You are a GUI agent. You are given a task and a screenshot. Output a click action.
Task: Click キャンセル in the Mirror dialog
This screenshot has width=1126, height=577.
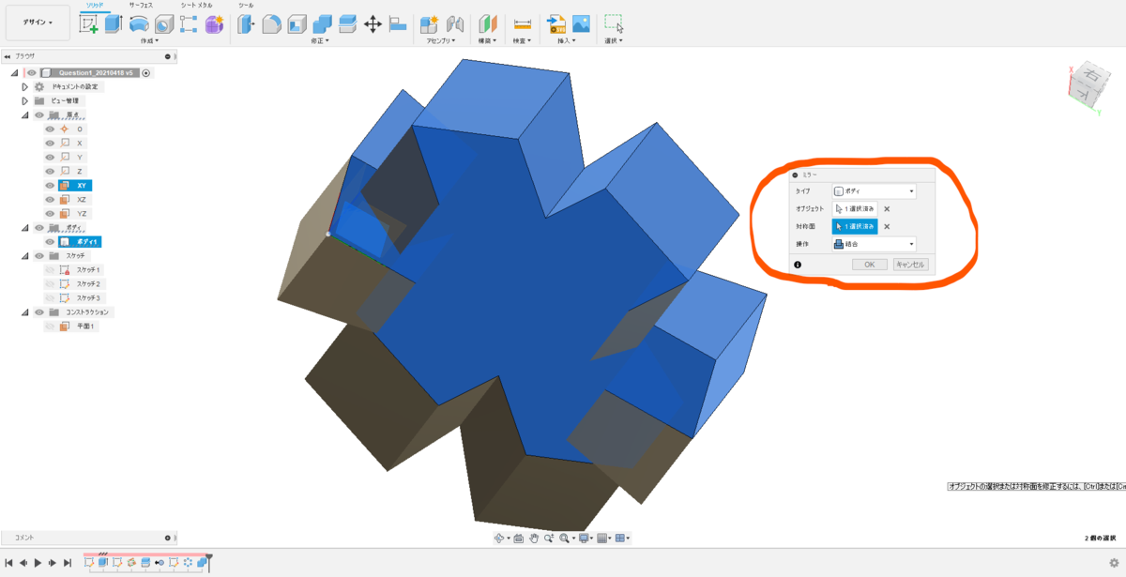pyautogui.click(x=910, y=265)
